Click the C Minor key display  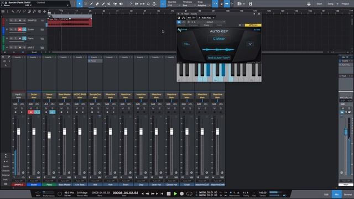pyautogui.click(x=219, y=39)
